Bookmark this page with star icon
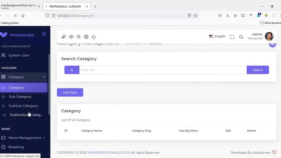Image resolution: width=281 pixels, height=158 pixels. coord(195,16)
